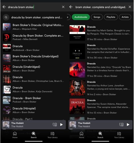Tap Arthur Lane Dracula face cover
Image resolution: width=134 pixels, height=143 pixels.
point(77,88)
